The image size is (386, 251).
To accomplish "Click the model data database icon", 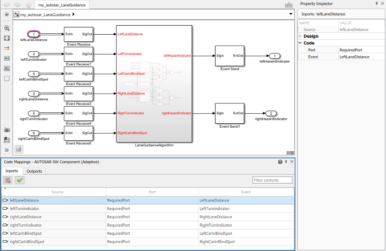I will click(x=18, y=149).
